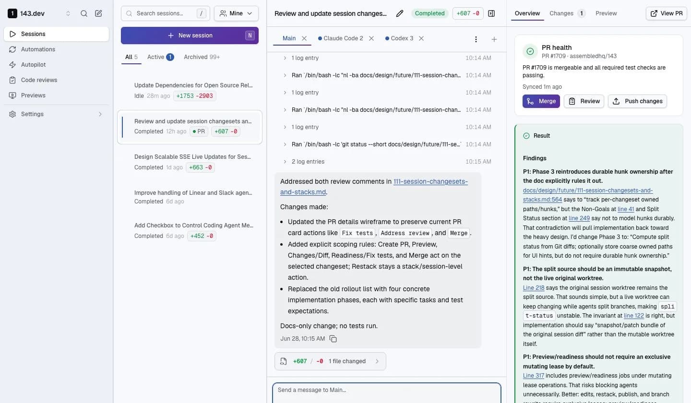Click the PR health green check icon
Viewport: 691px width, 403px height.
click(x=530, y=51)
